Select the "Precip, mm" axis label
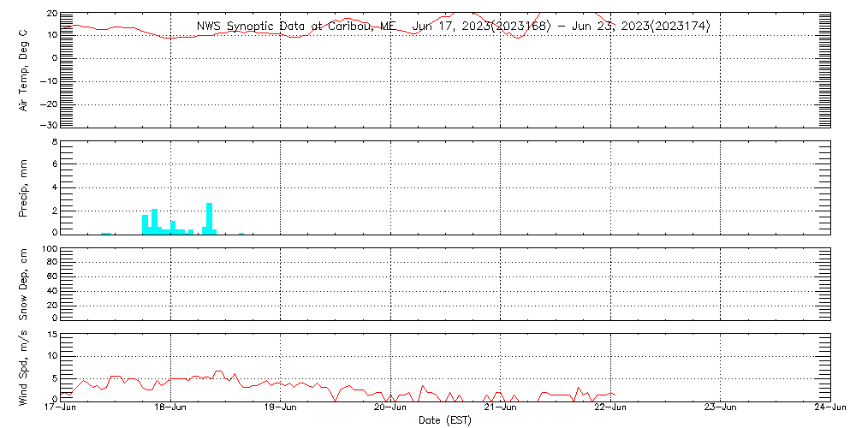This screenshot has width=856, height=428. coord(24,187)
